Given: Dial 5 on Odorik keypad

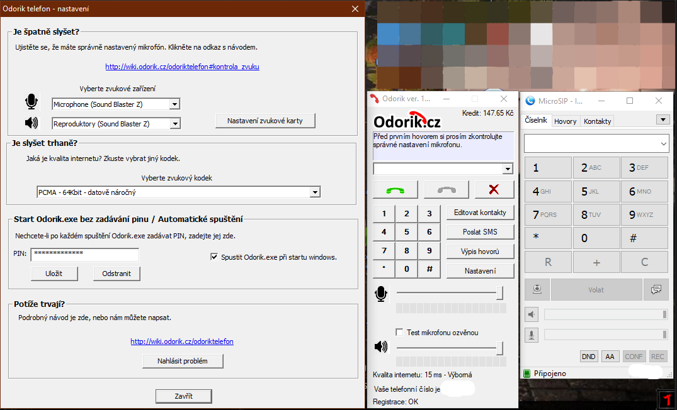Looking at the screenshot, I should coord(407,232).
